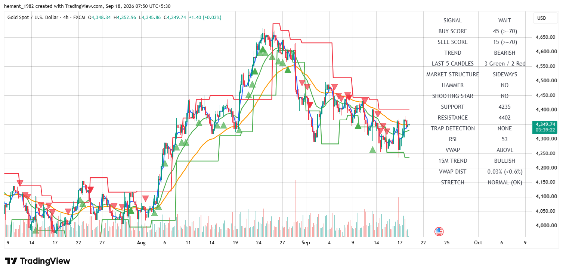Click the NO value in SHOOTING STAR row
563x273 pixels.
click(505, 96)
